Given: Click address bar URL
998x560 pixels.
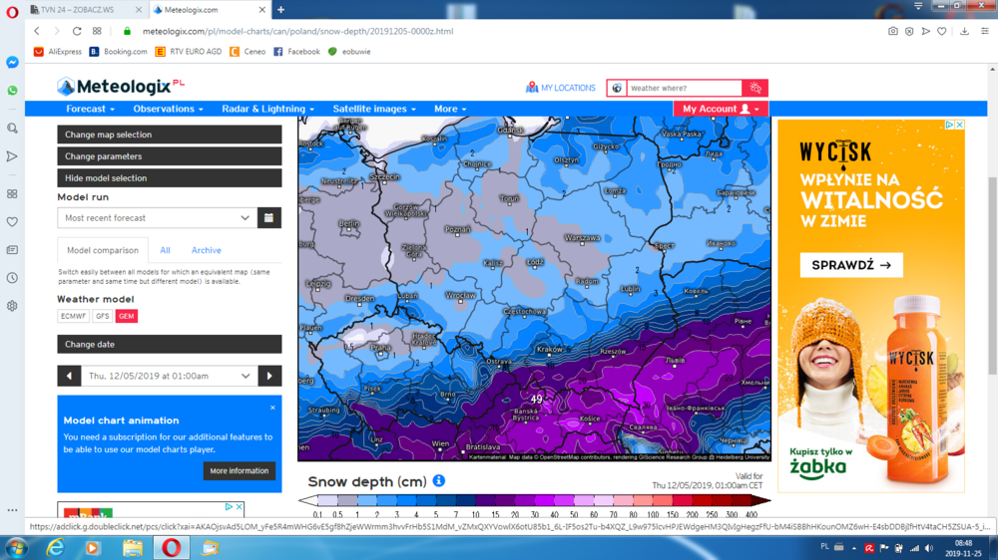Looking at the screenshot, I should [297, 31].
